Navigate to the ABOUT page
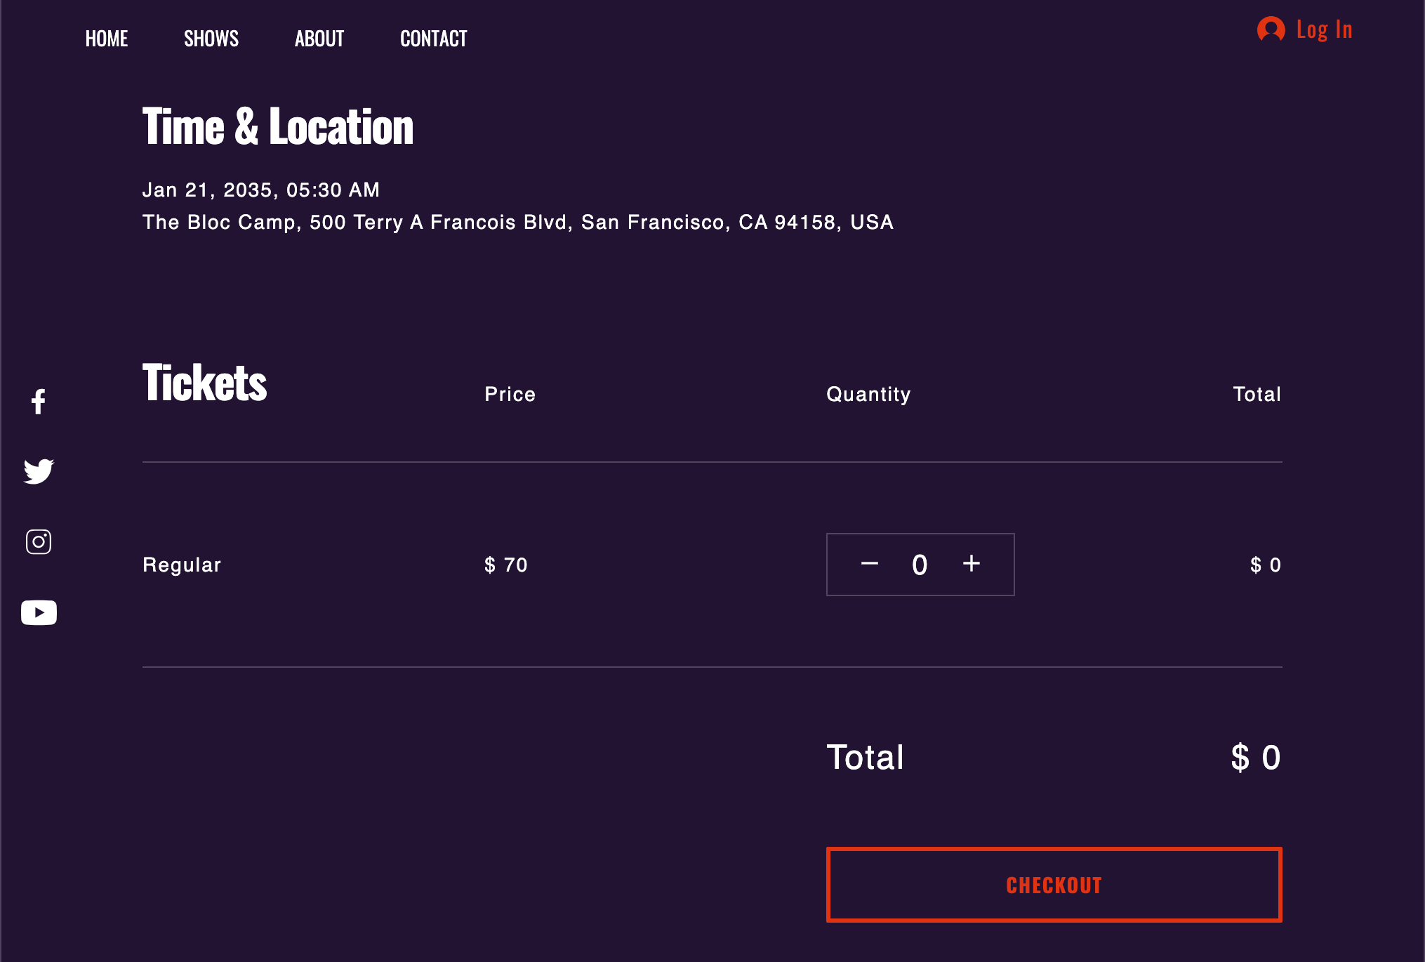Viewport: 1425px width, 962px height. click(319, 39)
